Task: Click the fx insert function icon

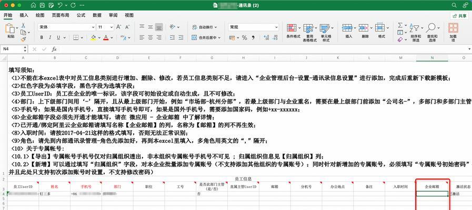Action: 54,49
